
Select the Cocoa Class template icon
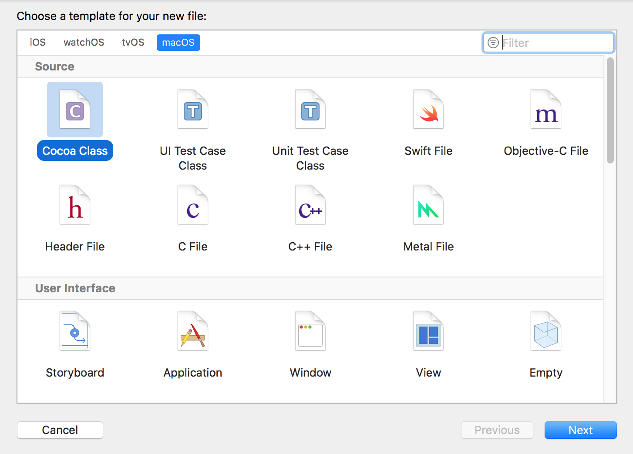75,110
